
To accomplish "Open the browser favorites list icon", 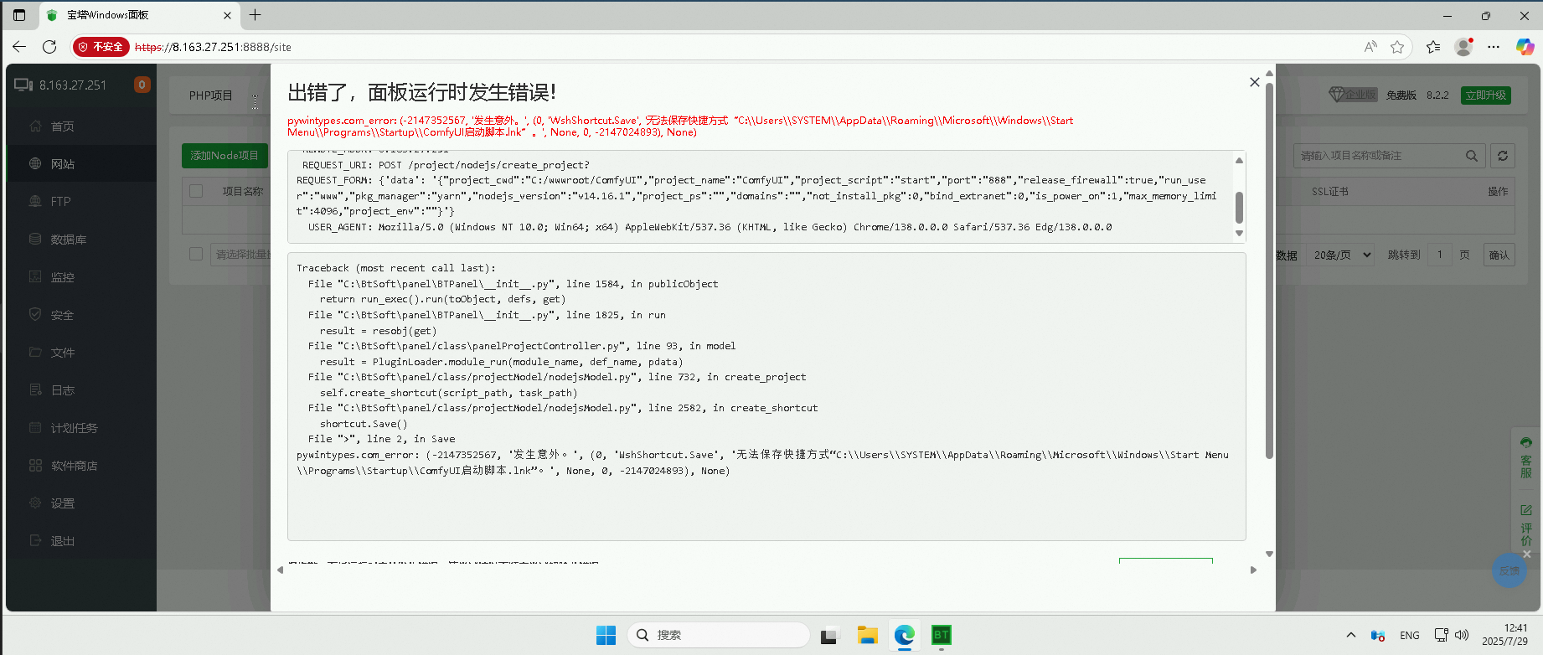I will (x=1433, y=47).
